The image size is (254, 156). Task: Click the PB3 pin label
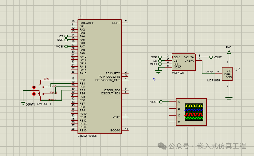pyautogui.click(x=82, y=90)
